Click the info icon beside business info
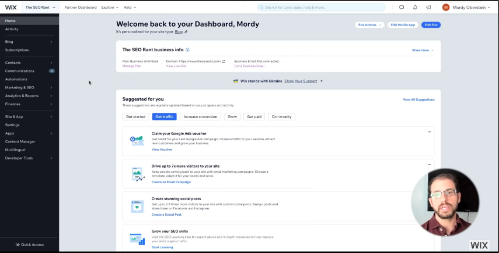499x253 pixels. 187,50
